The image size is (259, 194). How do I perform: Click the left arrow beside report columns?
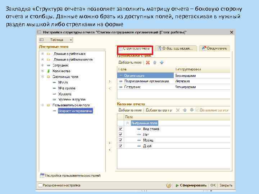[x=110, y=150]
